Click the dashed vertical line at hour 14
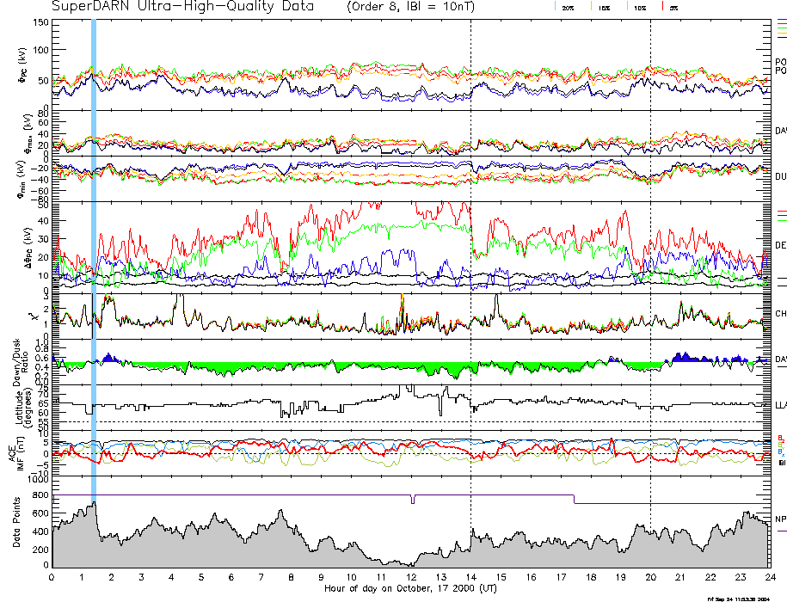787x602 pixels. 470,293
